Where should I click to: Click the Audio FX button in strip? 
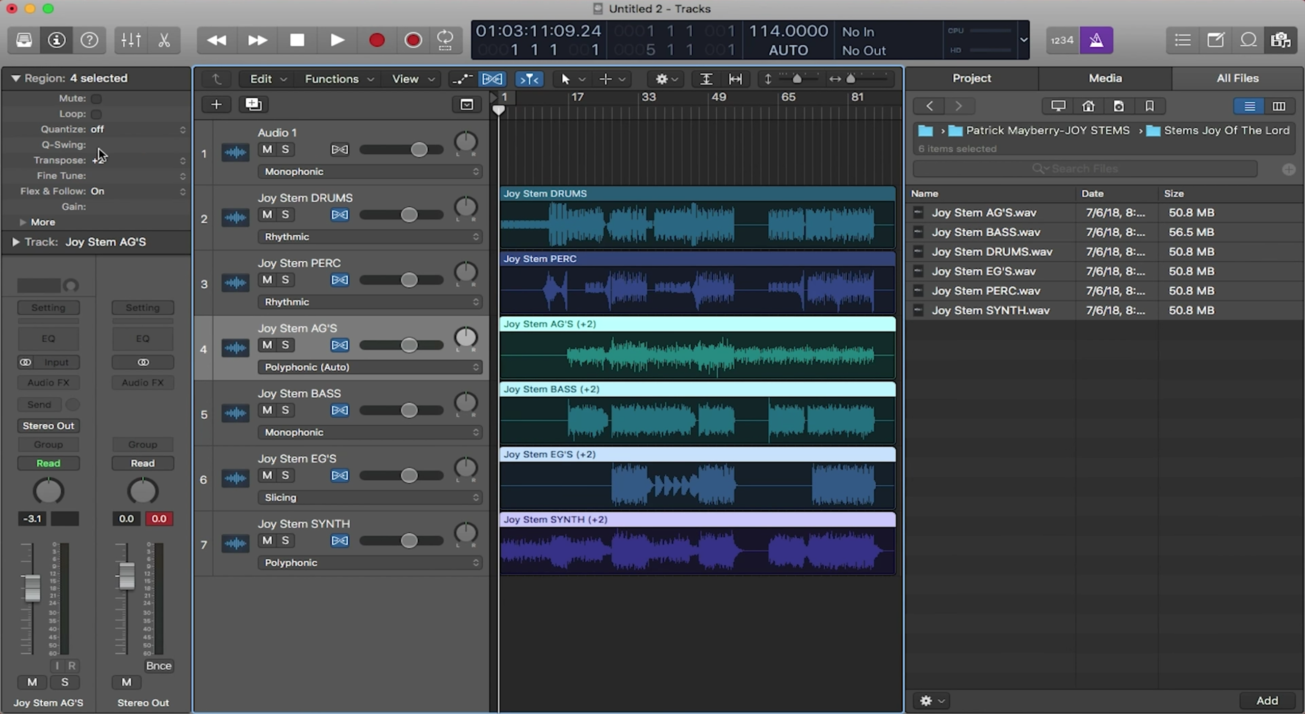pyautogui.click(x=48, y=382)
